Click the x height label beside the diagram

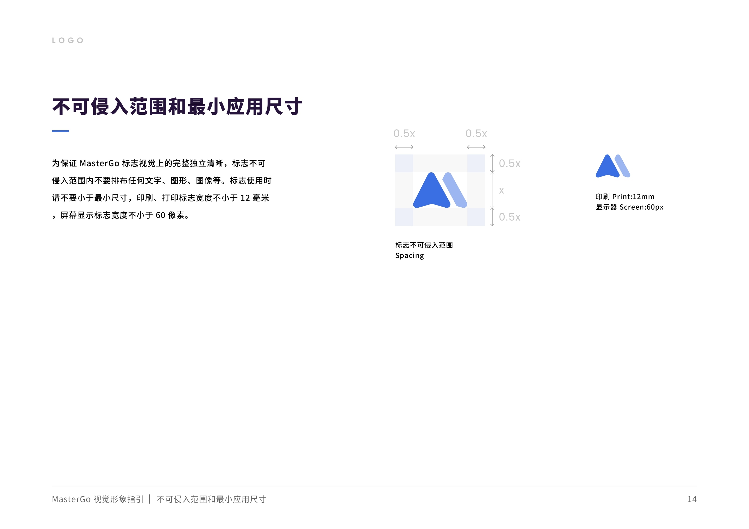pyautogui.click(x=501, y=190)
